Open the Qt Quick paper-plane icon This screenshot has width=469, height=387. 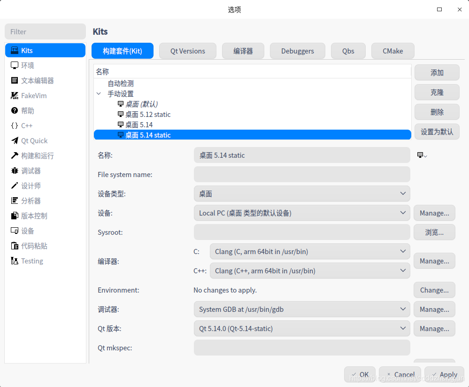[15, 140]
